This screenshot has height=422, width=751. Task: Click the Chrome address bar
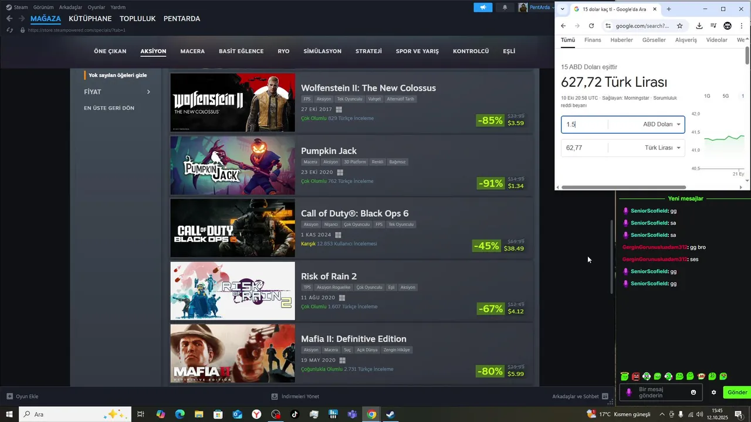coord(642,26)
